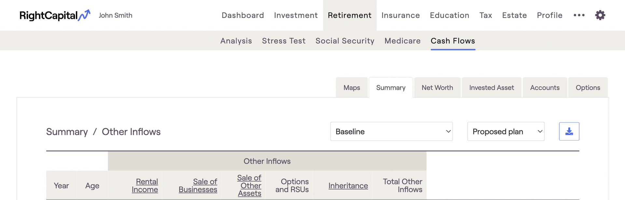625x200 pixels.
Task: Go to the Accounts tab
Action: pyautogui.click(x=545, y=88)
